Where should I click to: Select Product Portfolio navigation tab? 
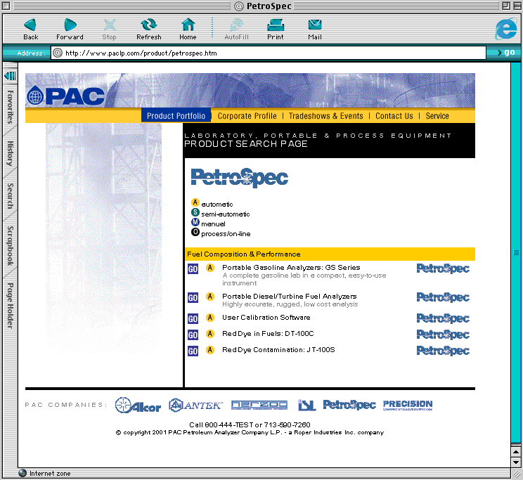pyautogui.click(x=176, y=116)
